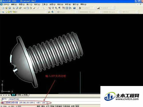
Task: Click the blue Help question-mark icon
Action: 74,8
